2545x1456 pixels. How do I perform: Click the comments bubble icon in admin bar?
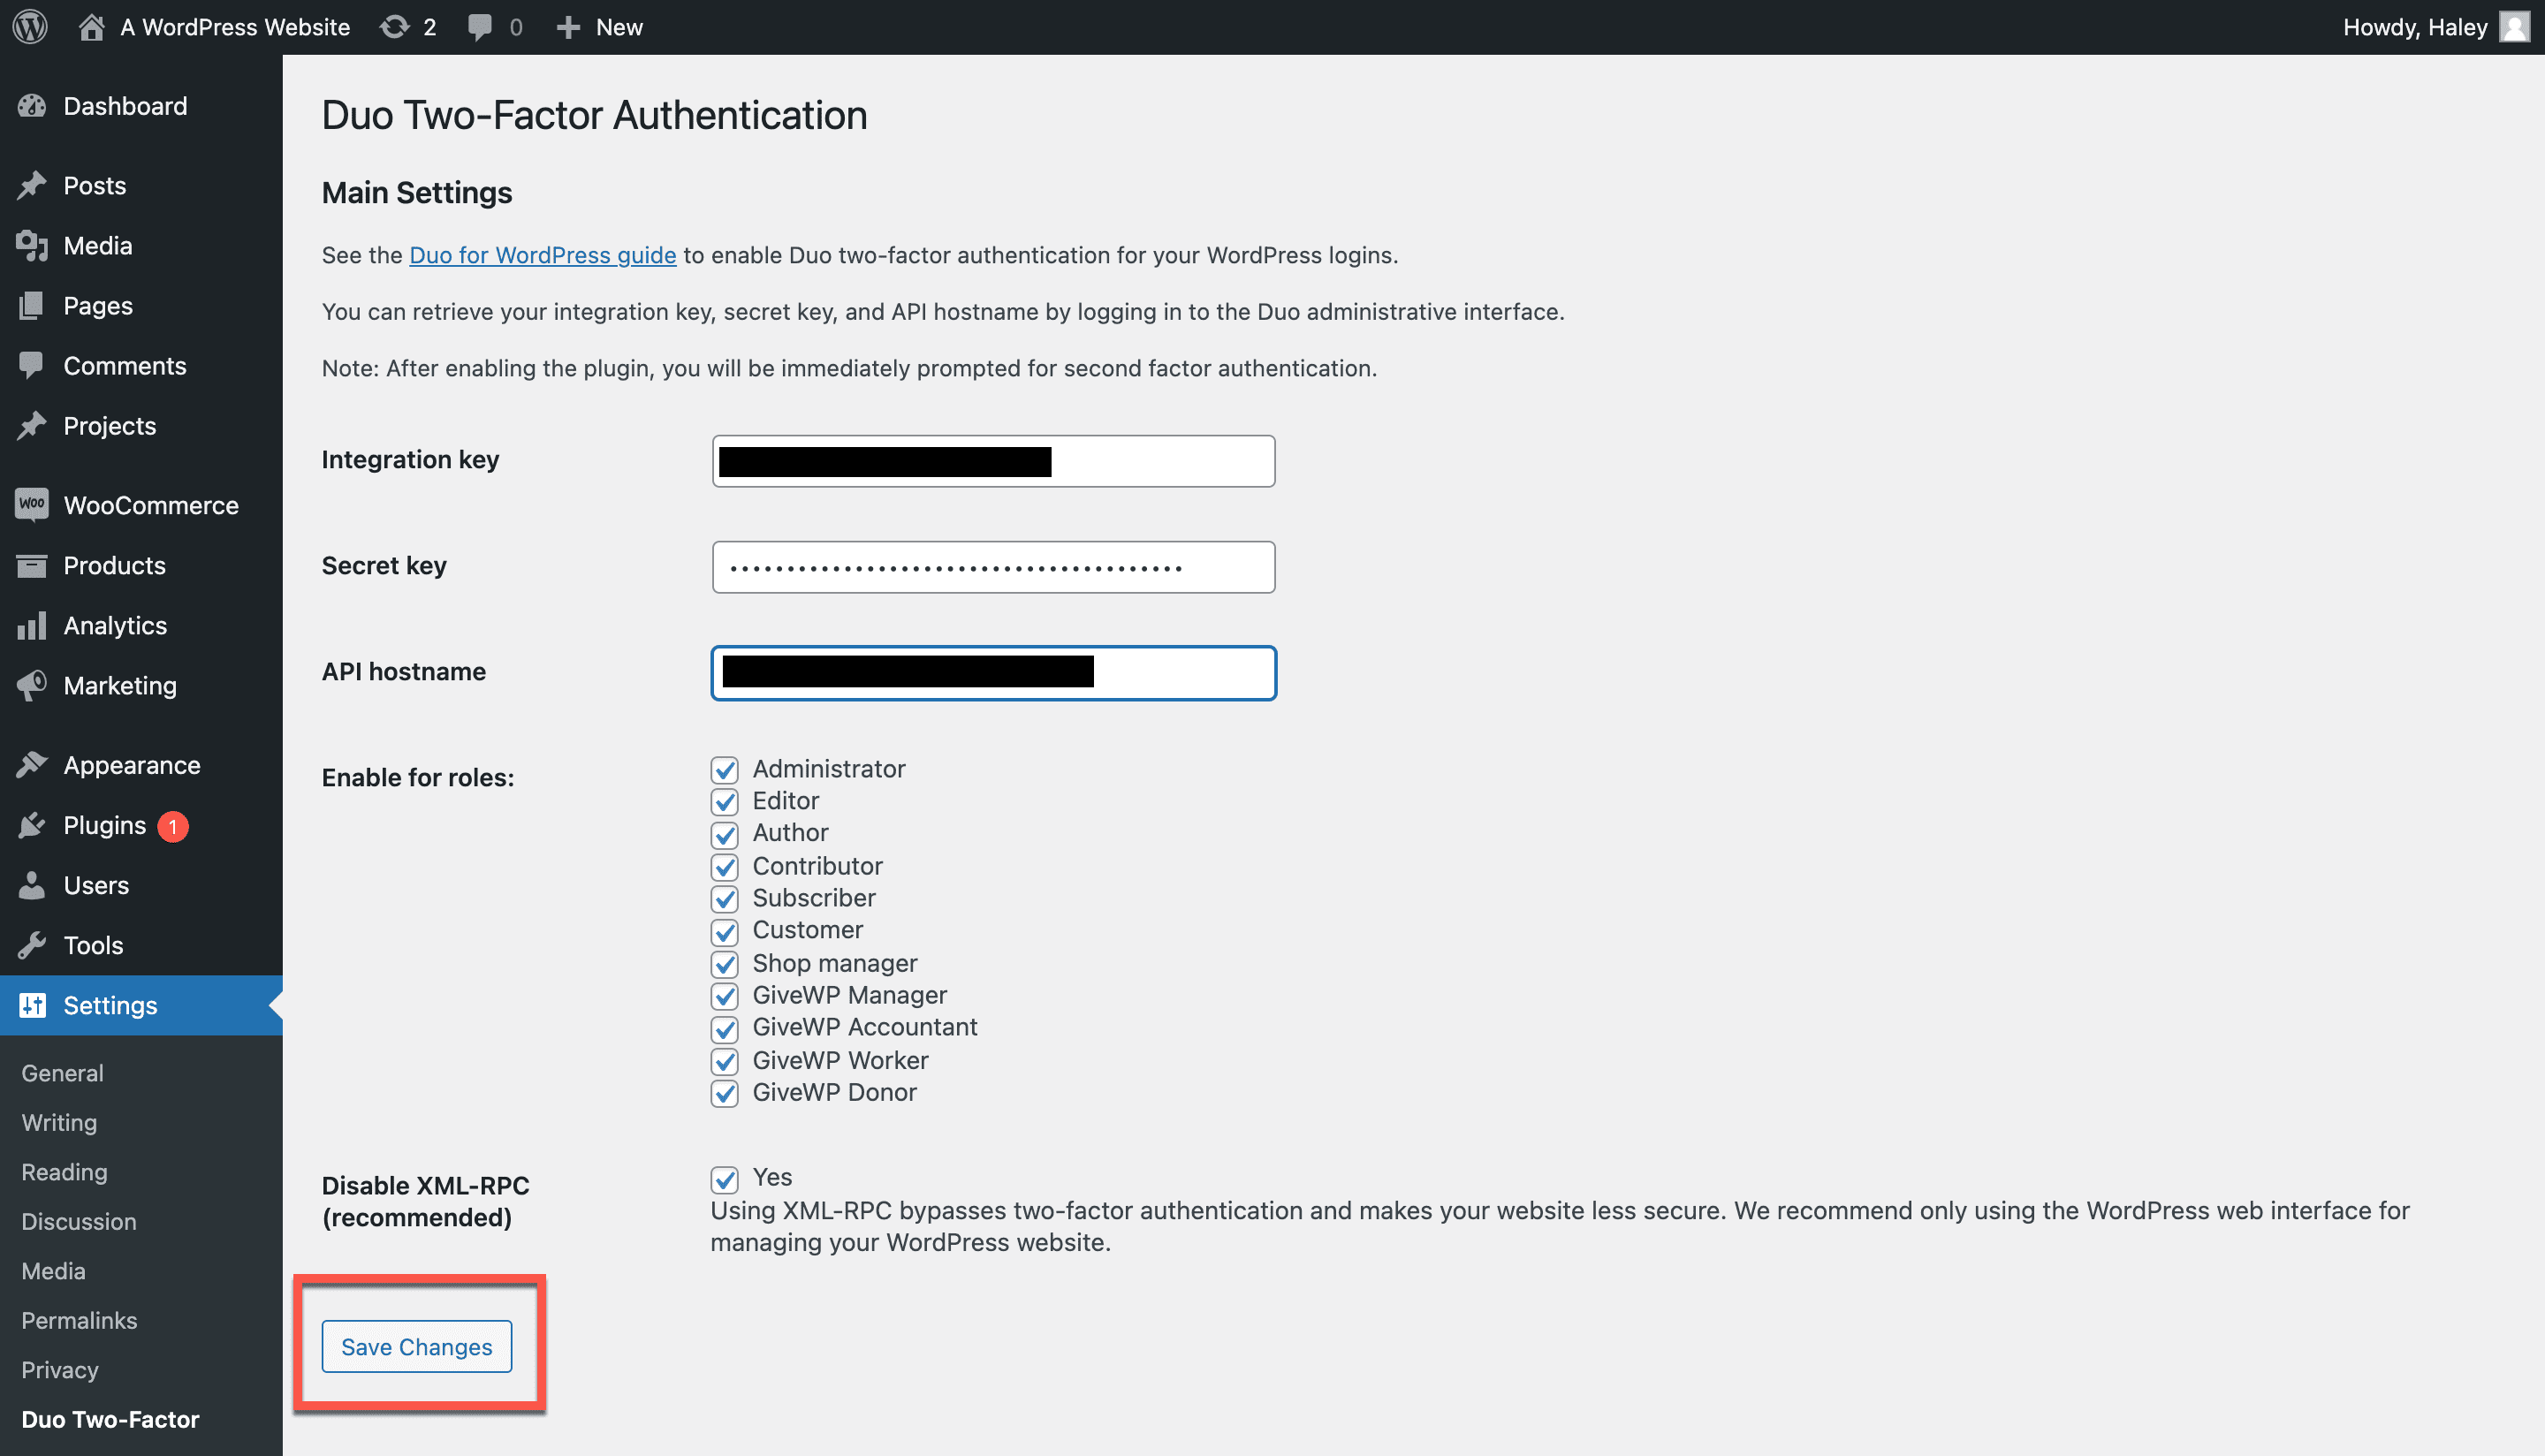(x=480, y=27)
